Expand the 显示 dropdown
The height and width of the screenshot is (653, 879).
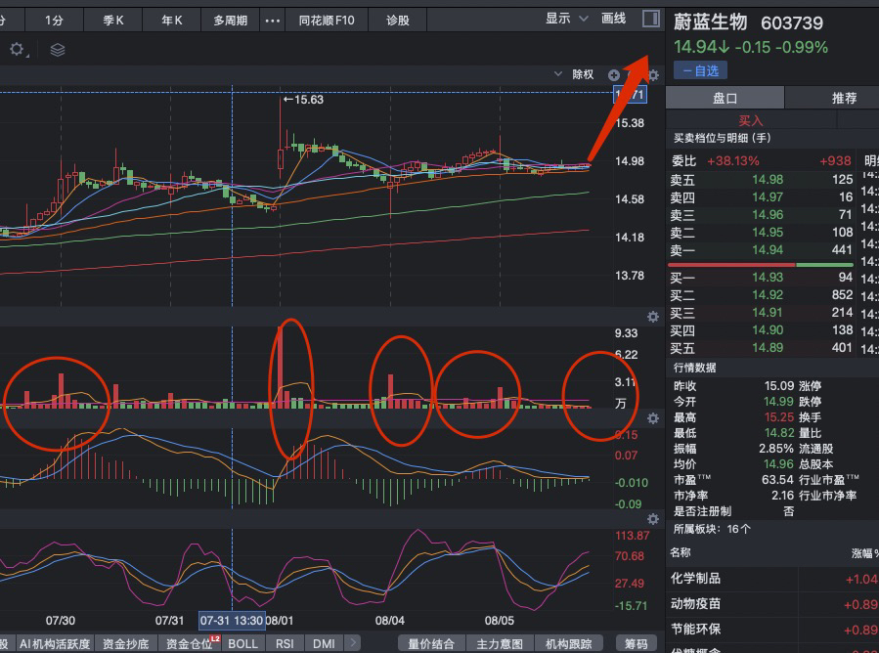tap(567, 19)
